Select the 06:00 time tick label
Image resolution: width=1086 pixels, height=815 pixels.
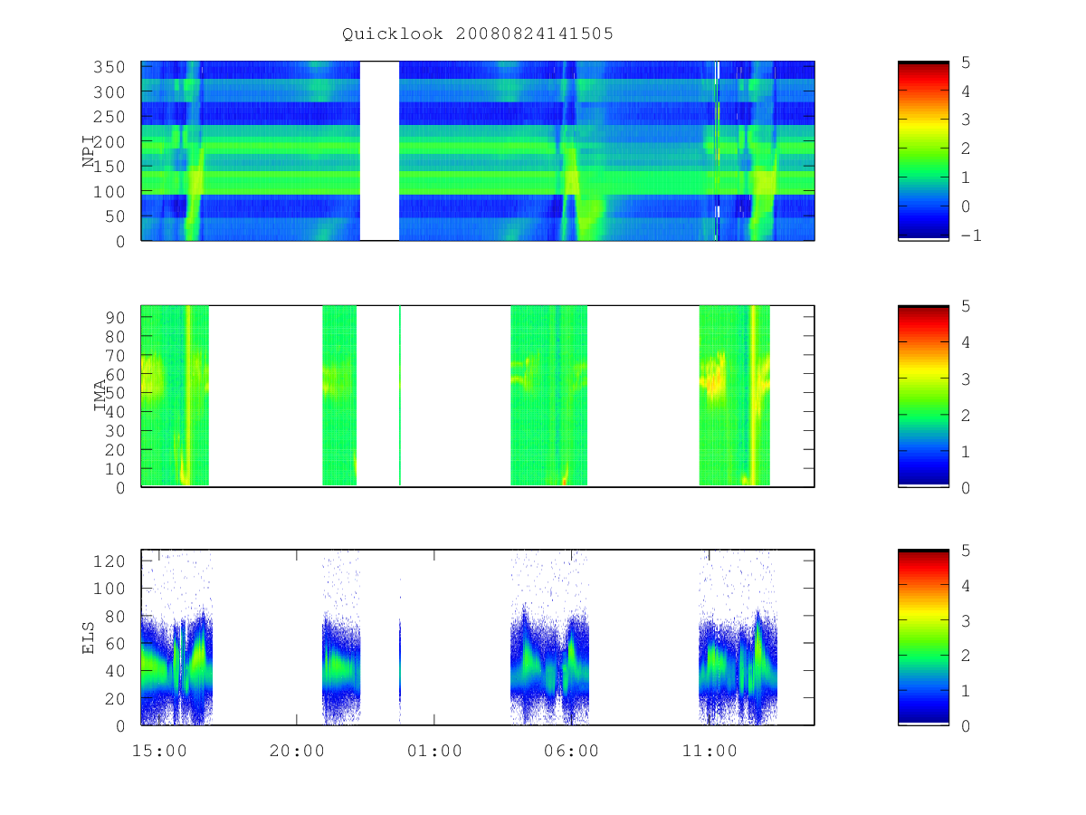[572, 751]
